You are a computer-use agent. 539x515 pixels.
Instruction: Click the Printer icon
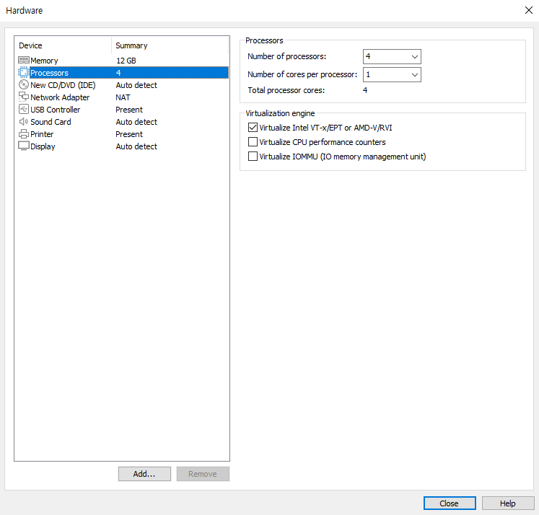point(24,134)
